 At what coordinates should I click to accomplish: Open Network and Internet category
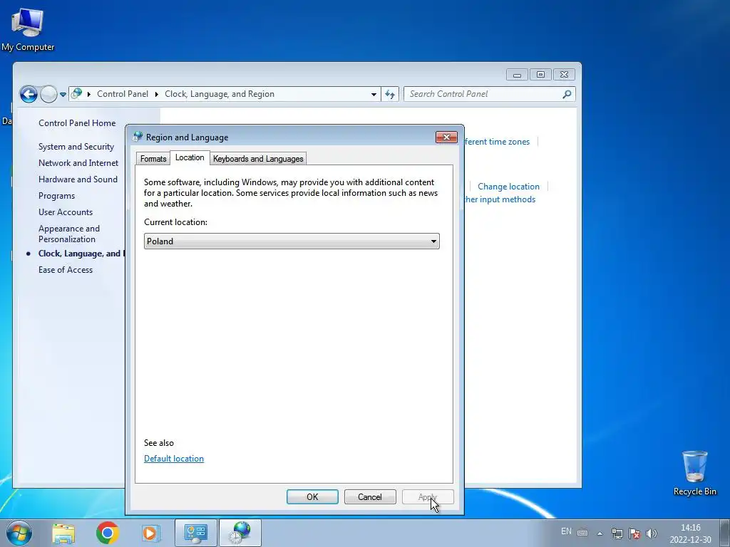point(78,163)
